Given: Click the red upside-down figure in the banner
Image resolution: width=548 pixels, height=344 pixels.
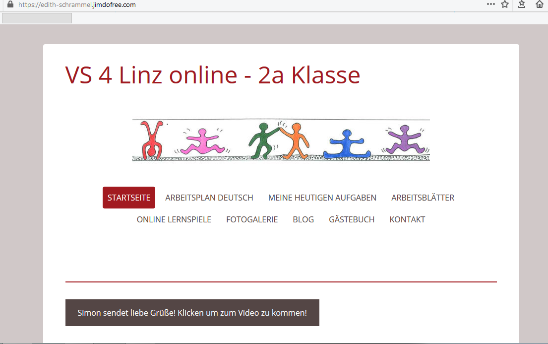Looking at the screenshot, I should click(x=151, y=140).
